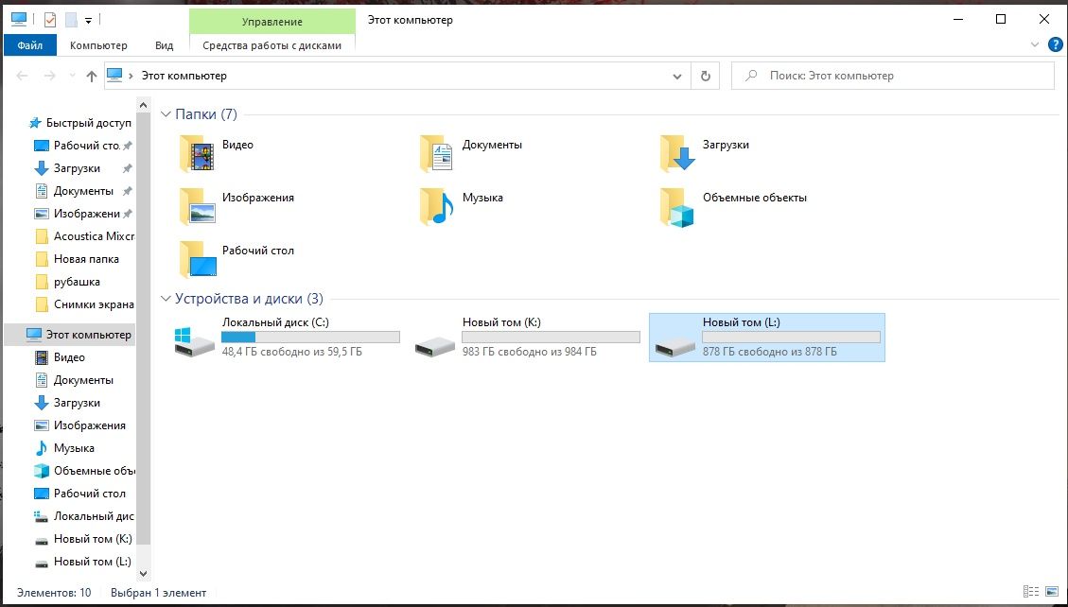Click the search field Поиск: Этот компьютер
Screen dimensions: 1068x607
893,76
